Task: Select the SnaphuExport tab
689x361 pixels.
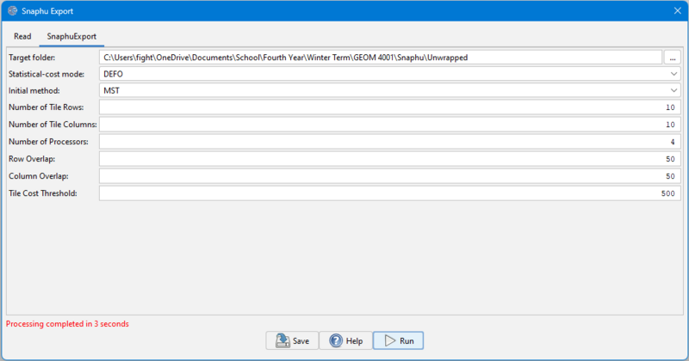Action: [x=71, y=37]
